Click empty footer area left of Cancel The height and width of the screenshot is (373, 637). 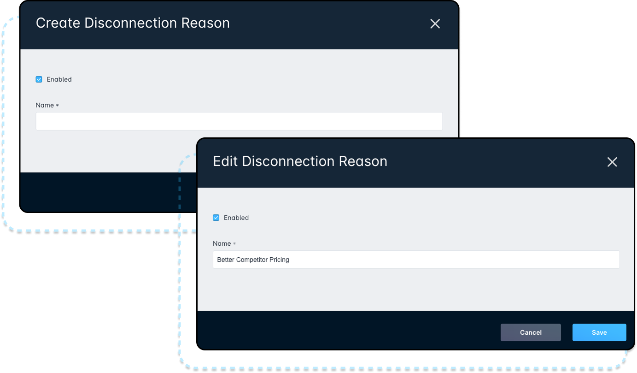[345, 332]
